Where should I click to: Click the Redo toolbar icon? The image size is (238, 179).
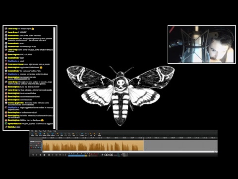click(86, 134)
